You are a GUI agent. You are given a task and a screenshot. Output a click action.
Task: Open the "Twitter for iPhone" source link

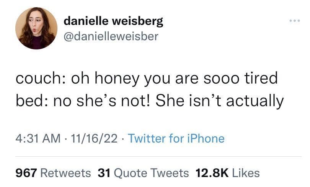tap(176, 138)
